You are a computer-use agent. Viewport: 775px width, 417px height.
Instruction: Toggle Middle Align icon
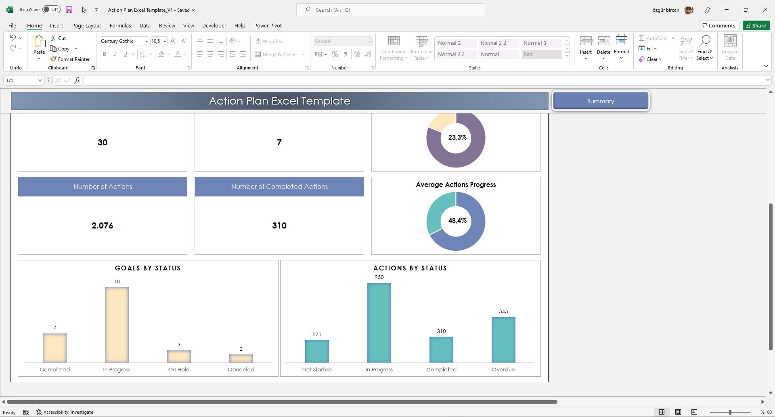(210, 41)
